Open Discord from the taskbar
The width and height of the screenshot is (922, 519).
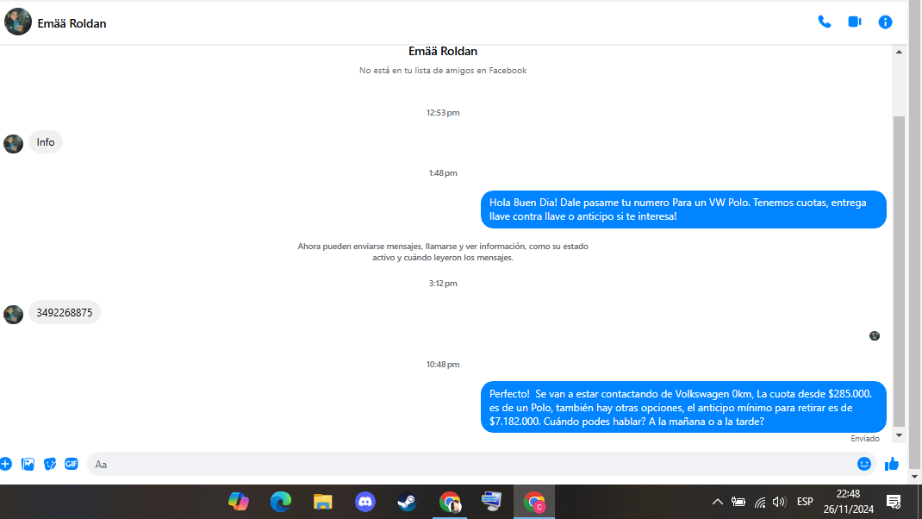click(x=365, y=502)
